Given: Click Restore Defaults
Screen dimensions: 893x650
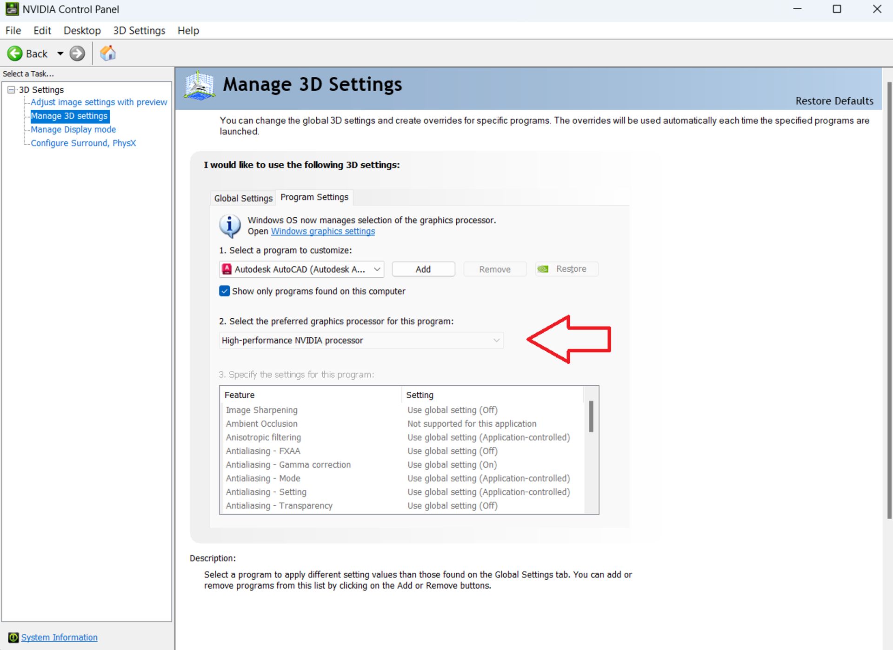Looking at the screenshot, I should [x=834, y=101].
